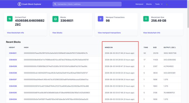Click the Zcash logo icon in header
The image size is (189, 103).
point(19,4)
